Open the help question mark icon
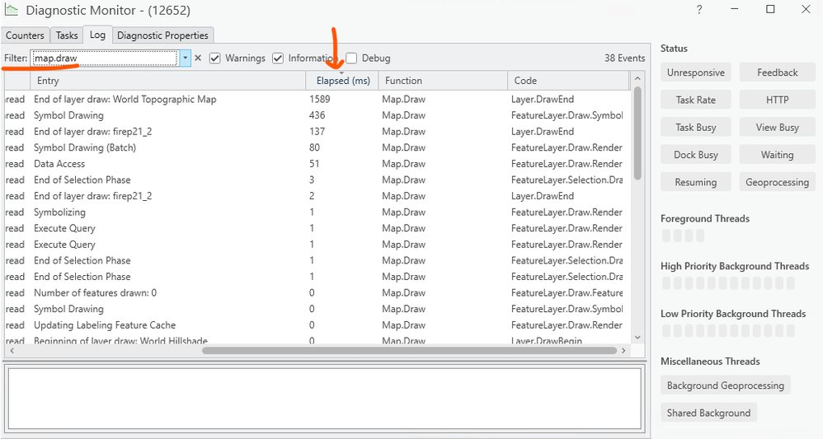 (x=699, y=9)
